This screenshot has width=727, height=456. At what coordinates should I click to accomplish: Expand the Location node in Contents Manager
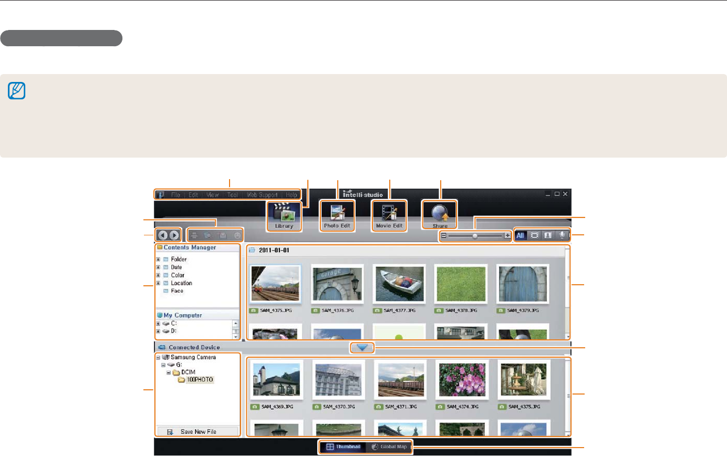pos(158,283)
